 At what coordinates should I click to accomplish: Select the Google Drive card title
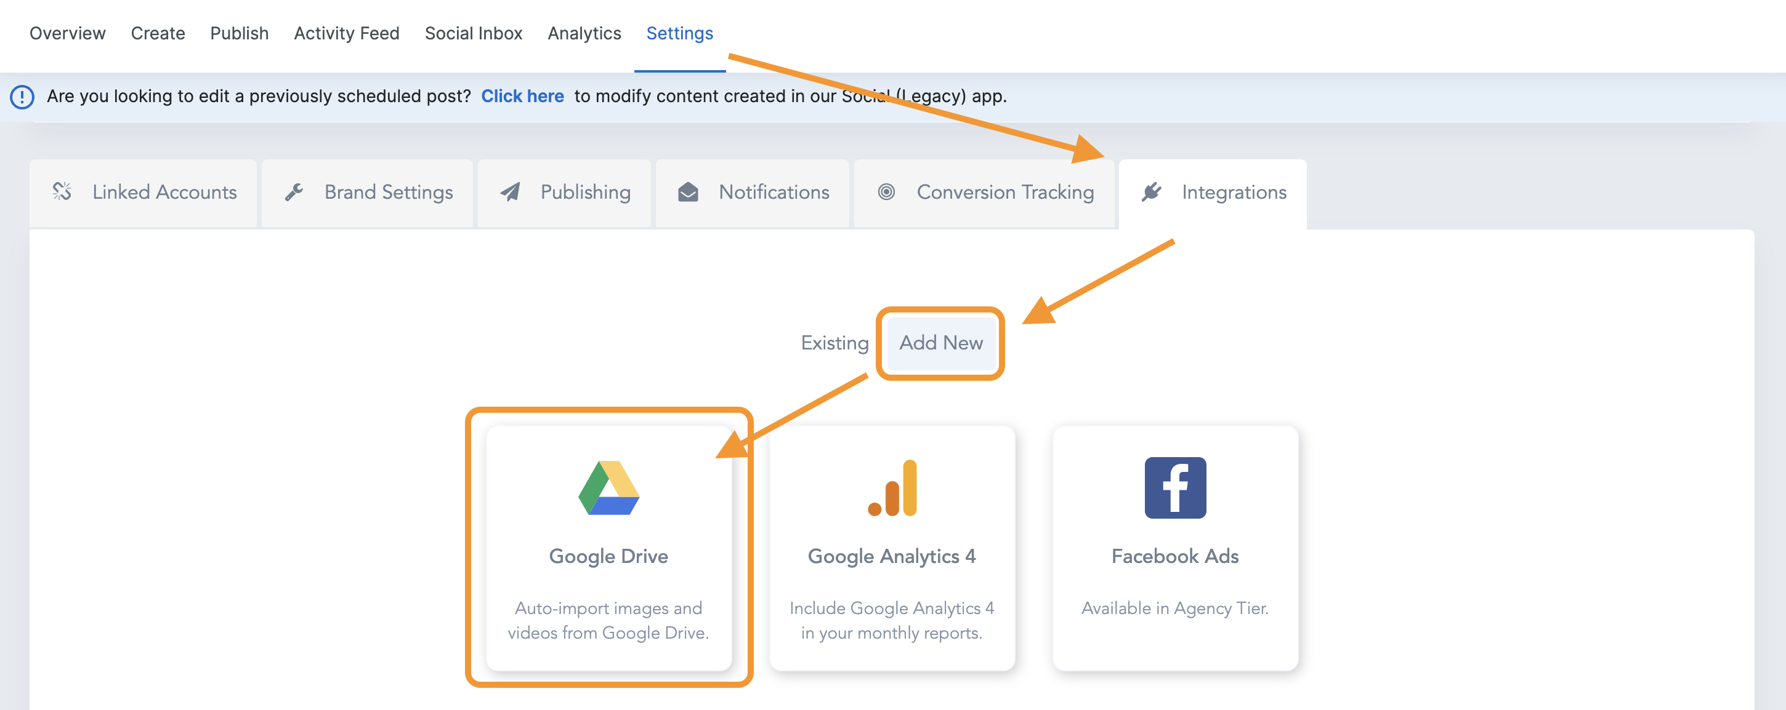(608, 556)
